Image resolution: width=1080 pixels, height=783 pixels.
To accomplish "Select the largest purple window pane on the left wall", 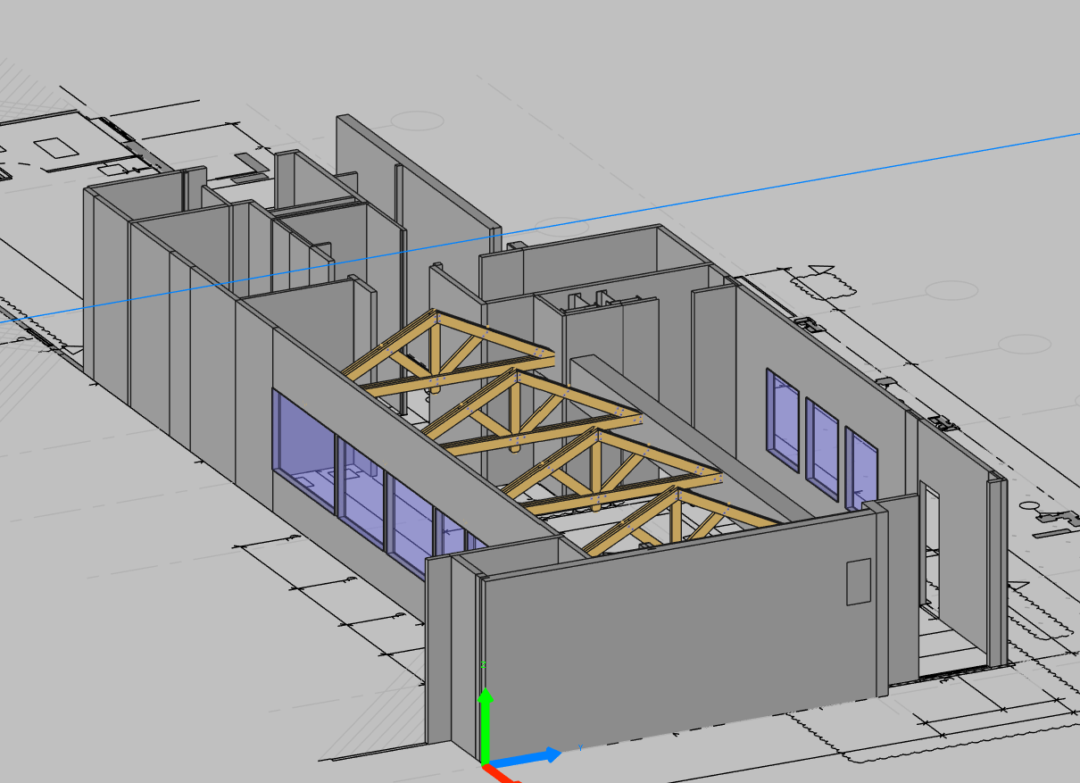I will click(303, 451).
